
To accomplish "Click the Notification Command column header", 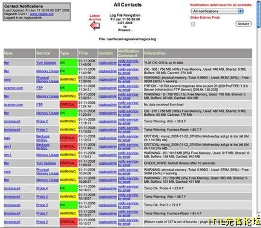I will pyautogui.click(x=130, y=53).
